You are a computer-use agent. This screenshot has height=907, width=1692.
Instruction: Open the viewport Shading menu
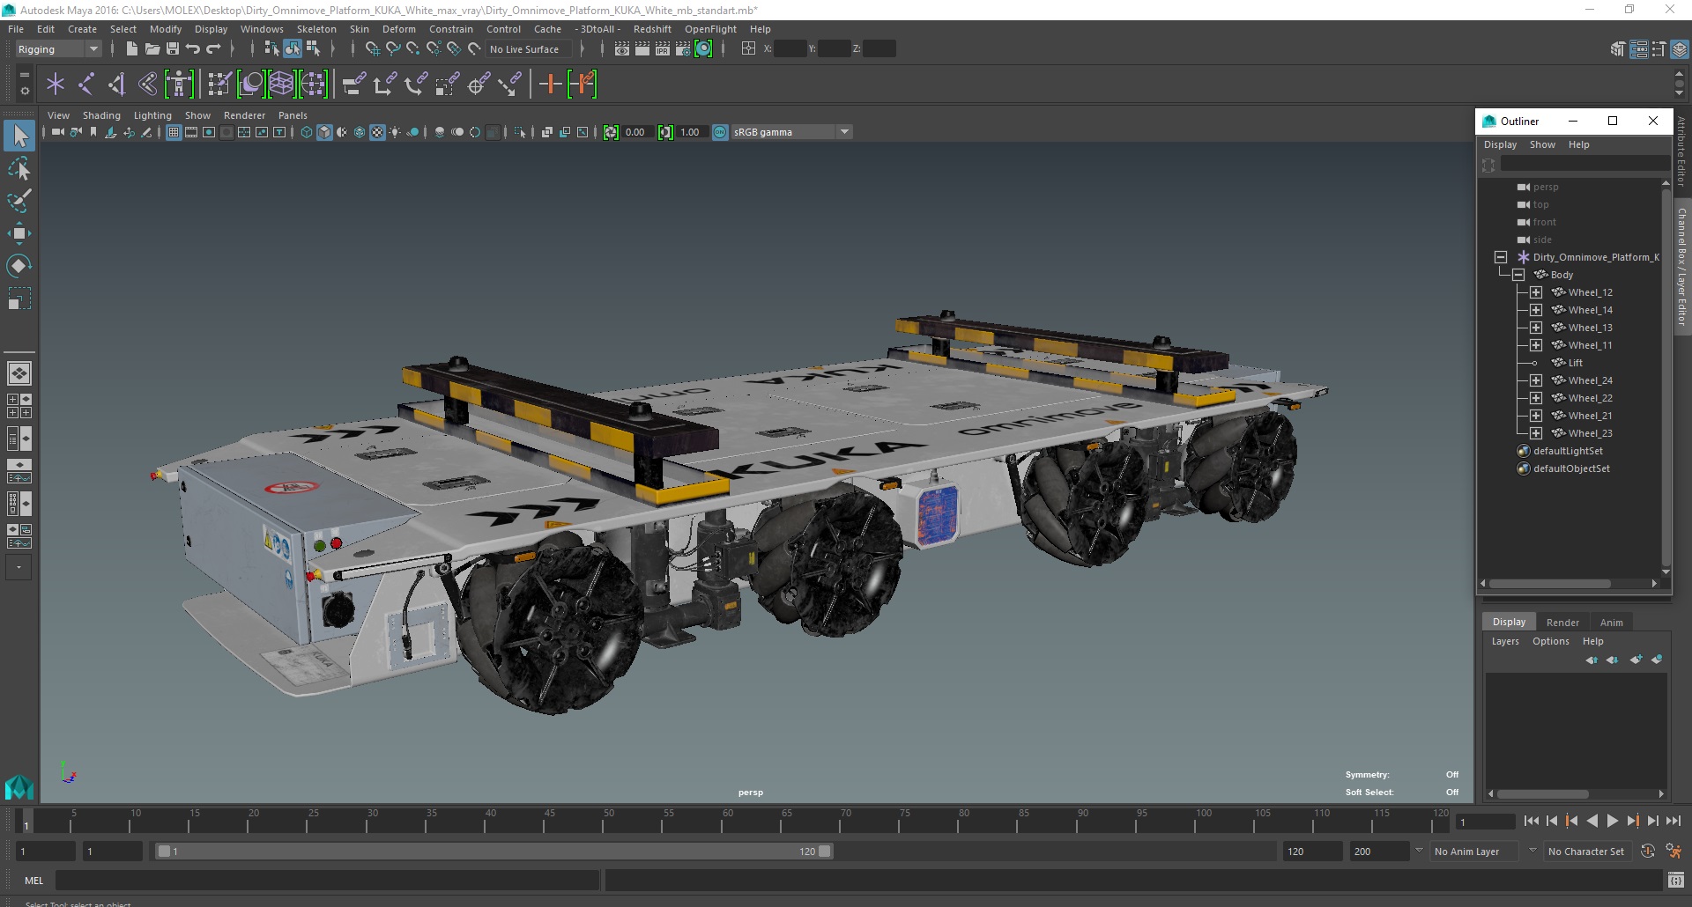pos(101,115)
